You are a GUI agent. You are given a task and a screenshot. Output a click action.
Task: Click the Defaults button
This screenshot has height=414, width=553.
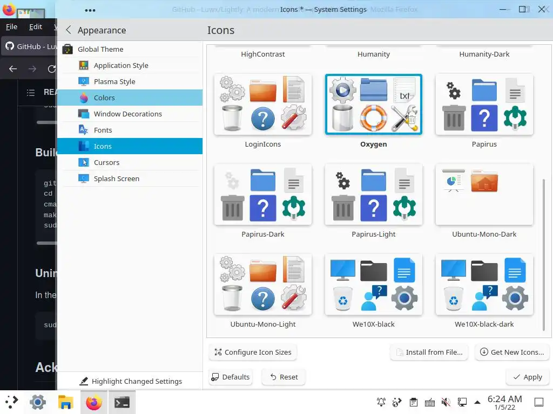pos(230,377)
